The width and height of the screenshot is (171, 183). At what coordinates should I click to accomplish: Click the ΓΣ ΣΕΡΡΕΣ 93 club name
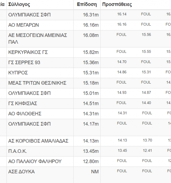[24, 63]
